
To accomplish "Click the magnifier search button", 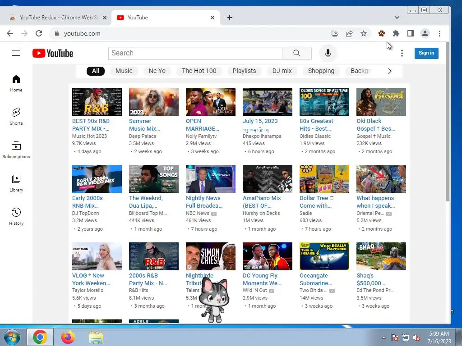I will pyautogui.click(x=297, y=53).
